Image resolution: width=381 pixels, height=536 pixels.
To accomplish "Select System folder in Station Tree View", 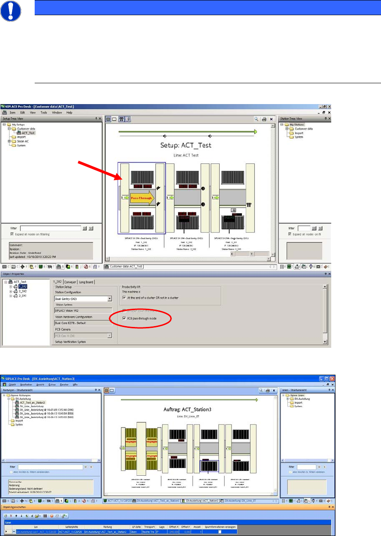I will 300,137.
